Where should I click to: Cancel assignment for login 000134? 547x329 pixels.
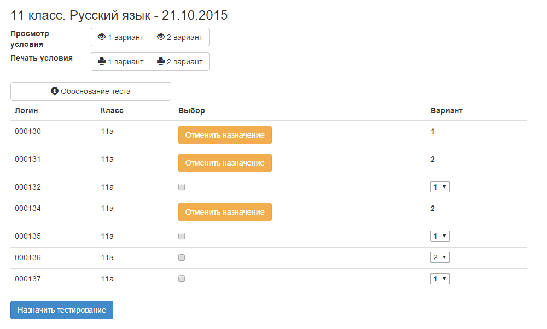coord(225,212)
